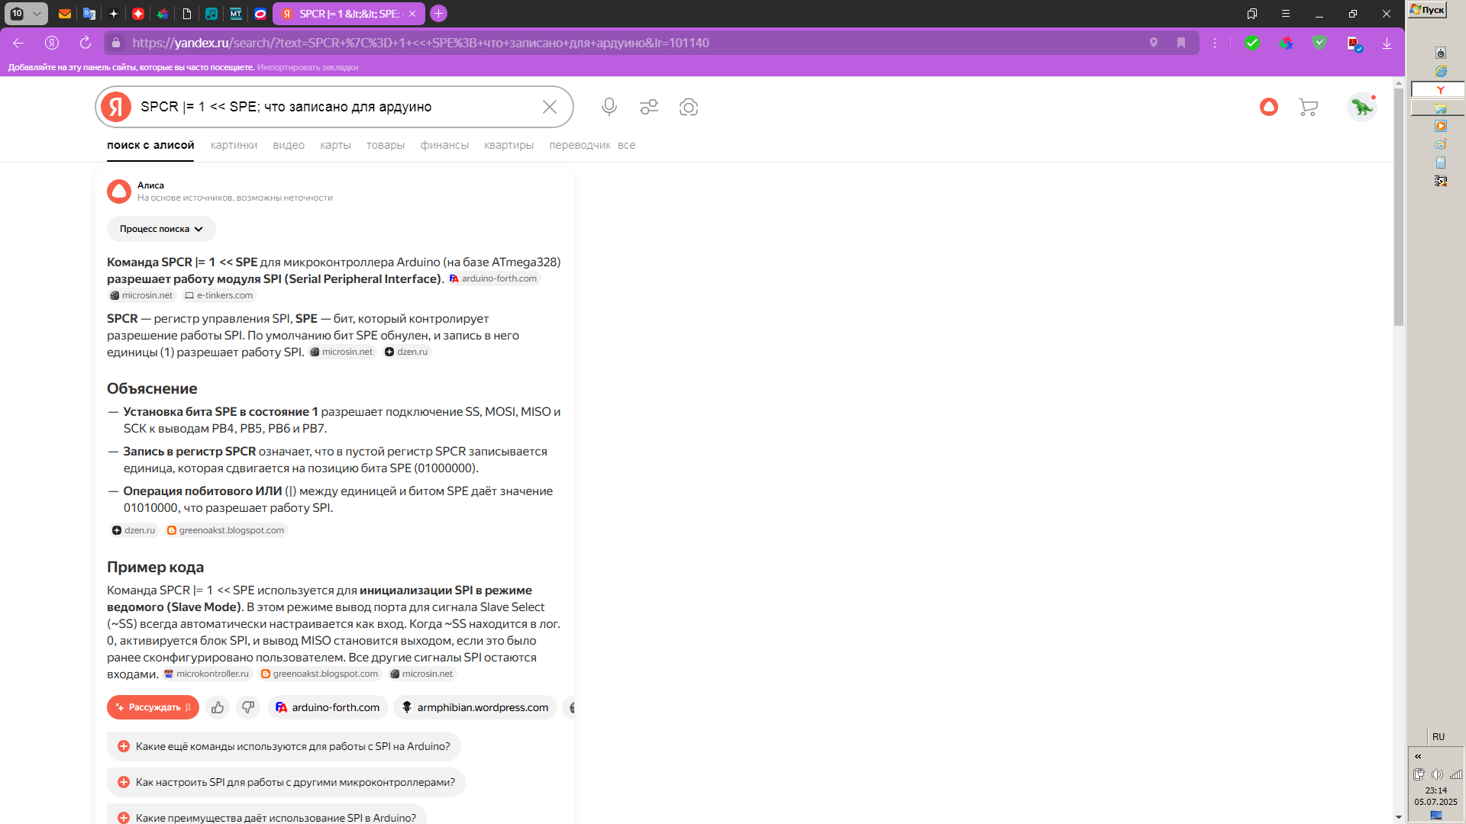Click the page vertical scrollbar thumb

coord(1399,206)
